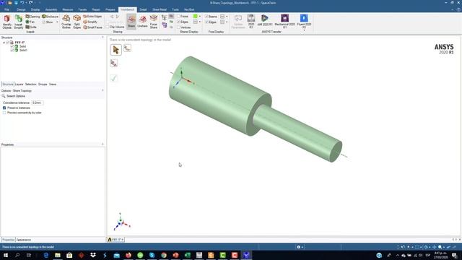
Task: Open the Shared Edges style dropdown arrow
Action: (200, 22)
